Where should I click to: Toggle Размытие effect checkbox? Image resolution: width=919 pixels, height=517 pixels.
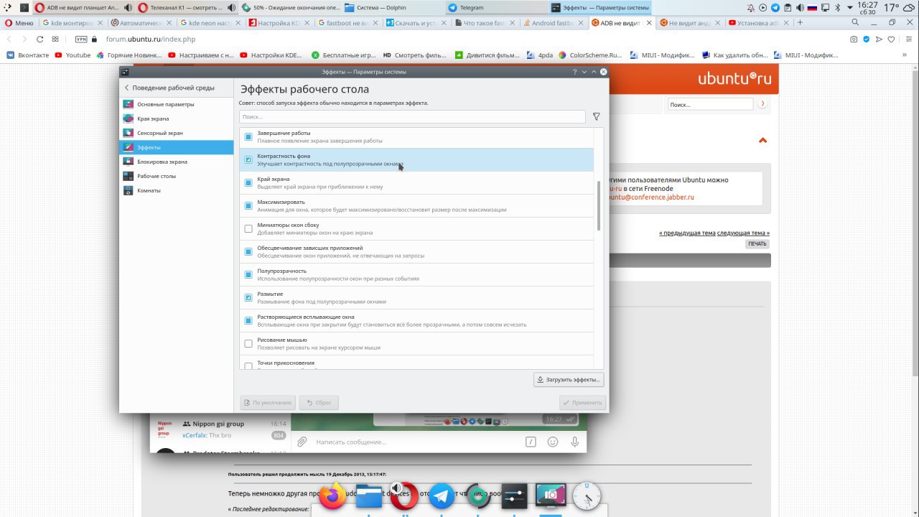click(248, 297)
